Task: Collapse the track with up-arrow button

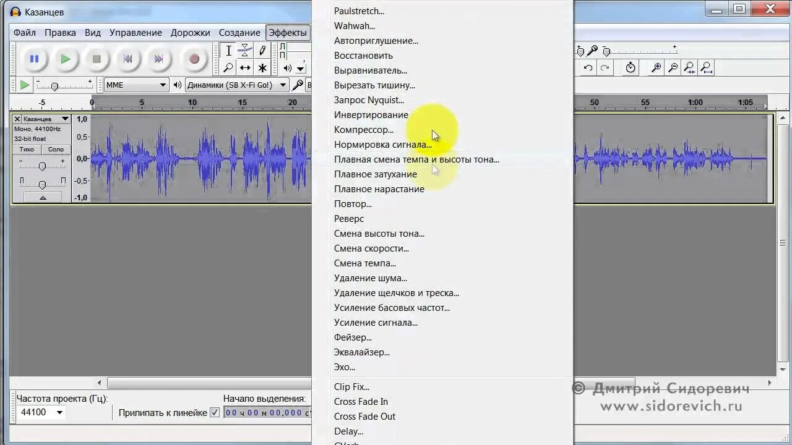Action: pos(43,198)
